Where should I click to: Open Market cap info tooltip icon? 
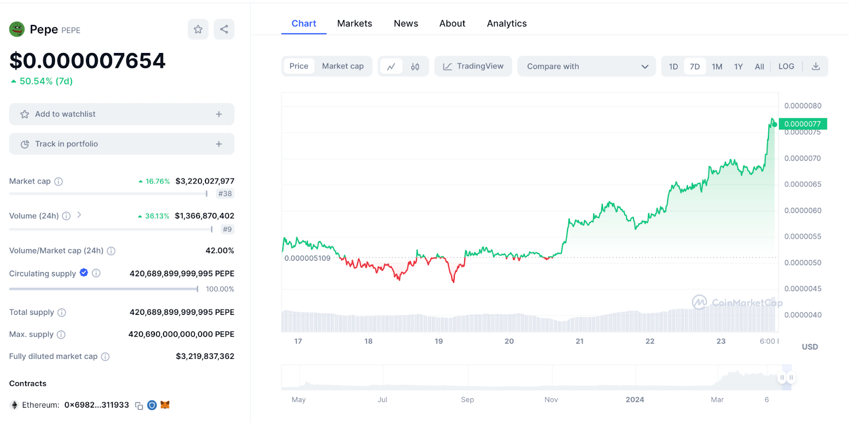[58, 181]
